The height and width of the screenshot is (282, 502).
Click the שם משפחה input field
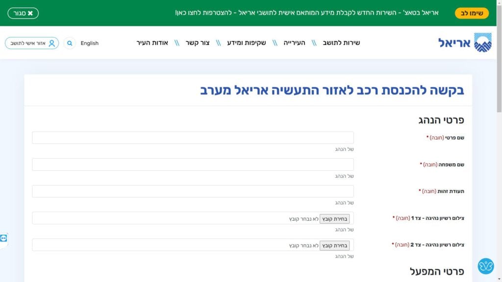pos(193,164)
